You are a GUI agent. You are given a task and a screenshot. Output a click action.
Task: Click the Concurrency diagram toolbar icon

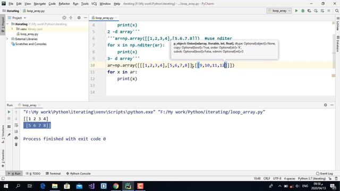322,11
